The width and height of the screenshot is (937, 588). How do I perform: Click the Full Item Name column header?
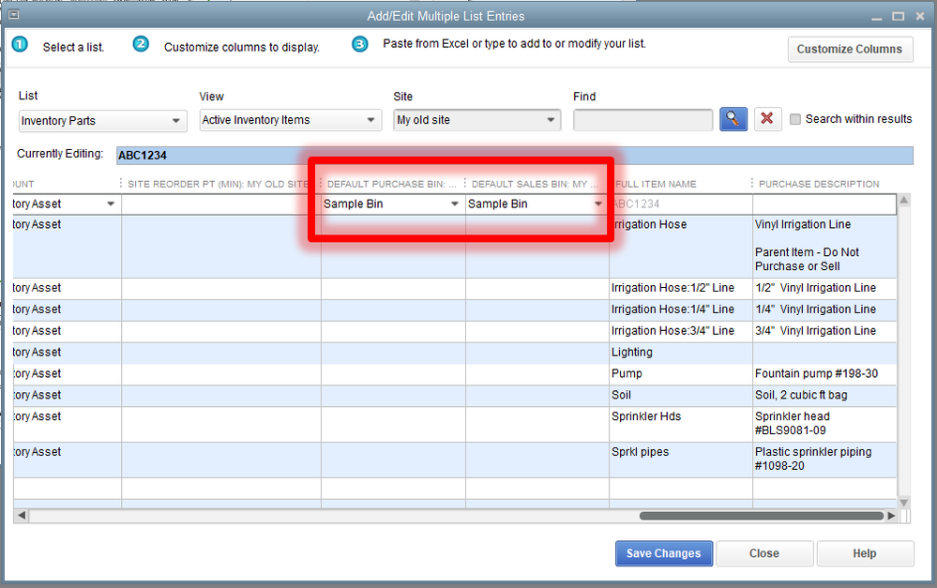click(x=657, y=184)
